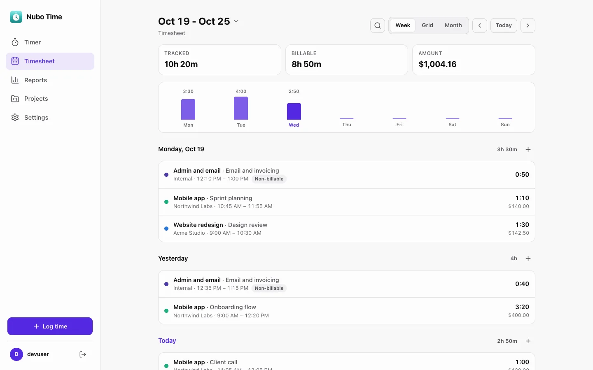This screenshot has width=593, height=370.
Task: Open Yesterday's Admin and email 0:40 entry
Action: [x=347, y=284]
